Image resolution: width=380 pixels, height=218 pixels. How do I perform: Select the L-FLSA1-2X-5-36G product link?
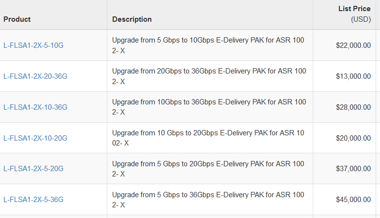[x=33, y=200]
